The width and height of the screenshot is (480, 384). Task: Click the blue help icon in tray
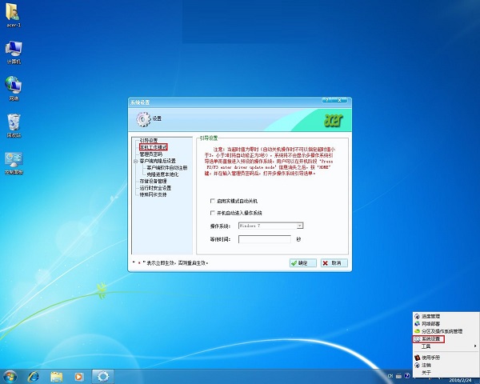pyautogui.click(x=407, y=376)
